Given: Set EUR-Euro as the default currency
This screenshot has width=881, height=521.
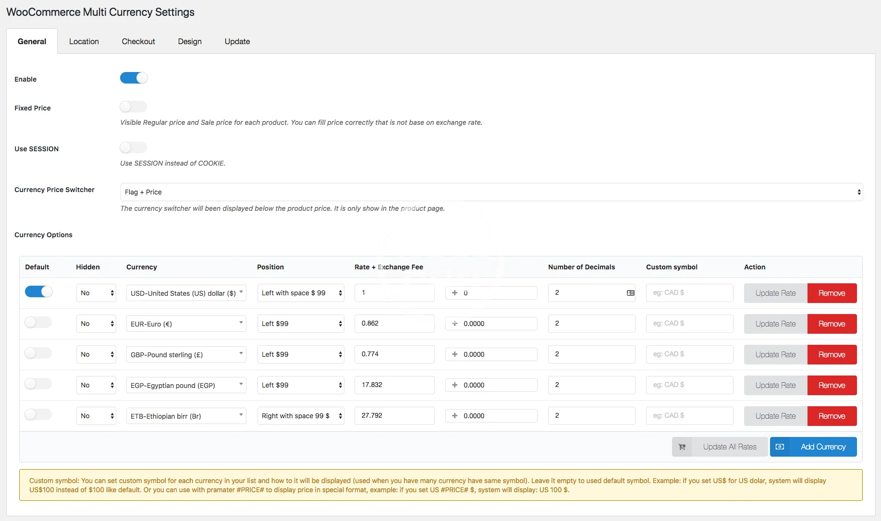Looking at the screenshot, I should 38,322.
